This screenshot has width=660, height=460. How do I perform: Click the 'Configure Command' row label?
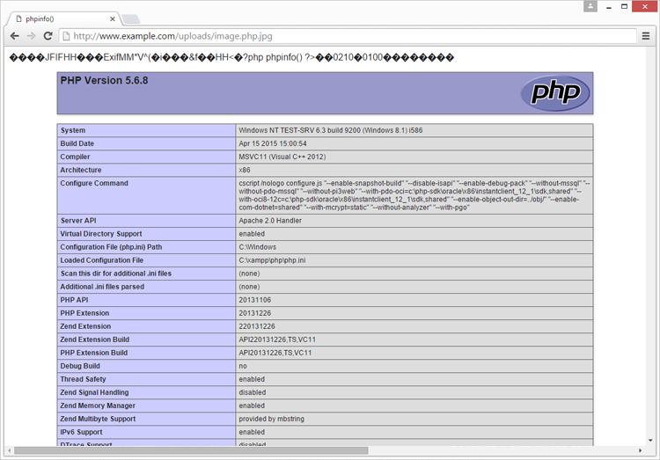pos(94,183)
